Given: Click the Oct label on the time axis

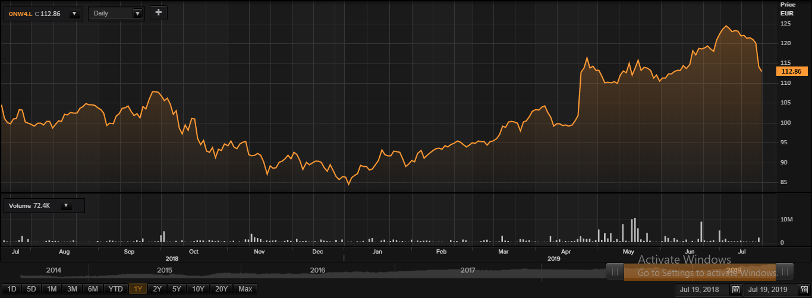Looking at the screenshot, I should pyautogui.click(x=193, y=252).
